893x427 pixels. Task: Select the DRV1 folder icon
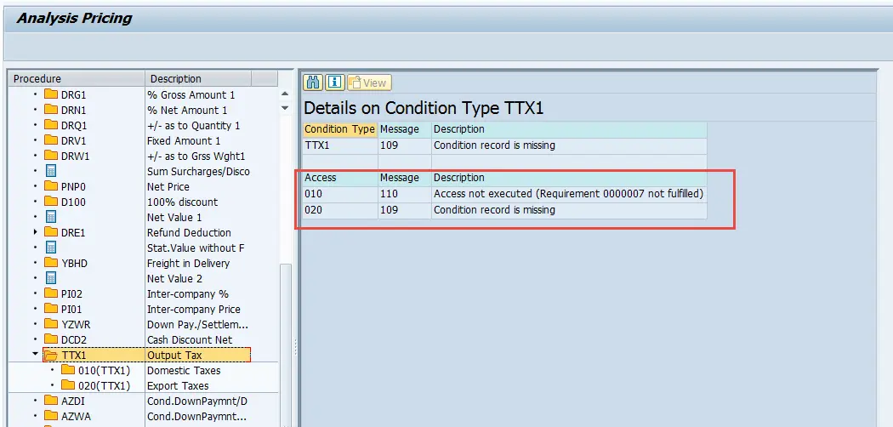click(x=51, y=140)
